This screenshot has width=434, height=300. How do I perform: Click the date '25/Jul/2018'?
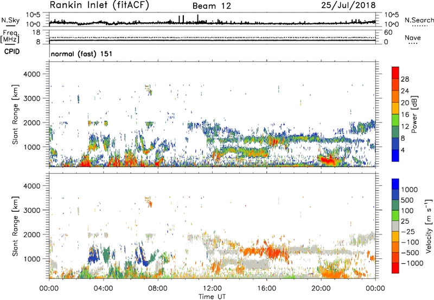(348, 5)
